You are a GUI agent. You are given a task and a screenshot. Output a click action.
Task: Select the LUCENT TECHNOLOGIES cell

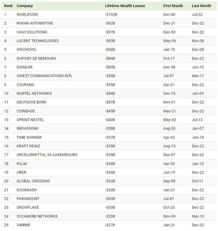coord(38,41)
